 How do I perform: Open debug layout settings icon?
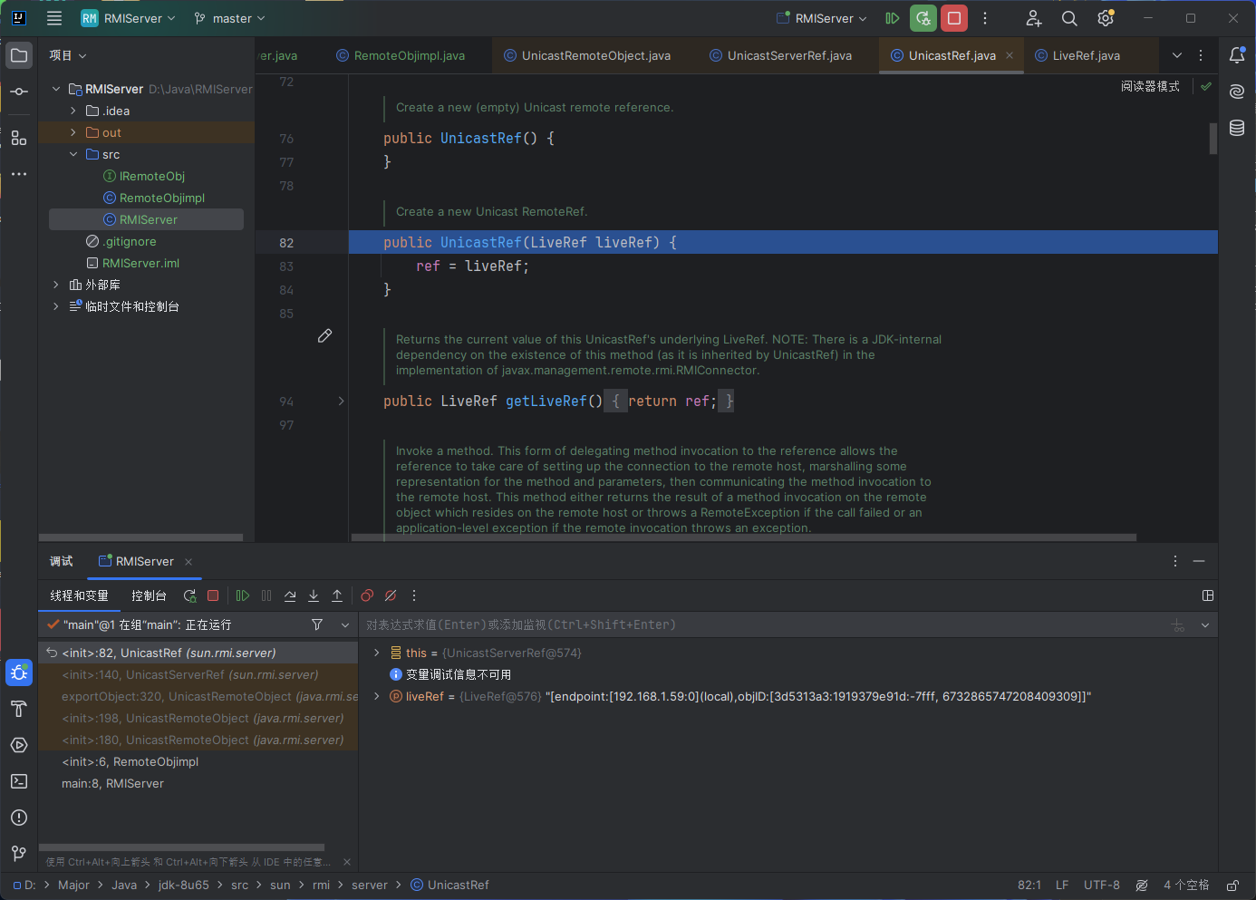1207,595
